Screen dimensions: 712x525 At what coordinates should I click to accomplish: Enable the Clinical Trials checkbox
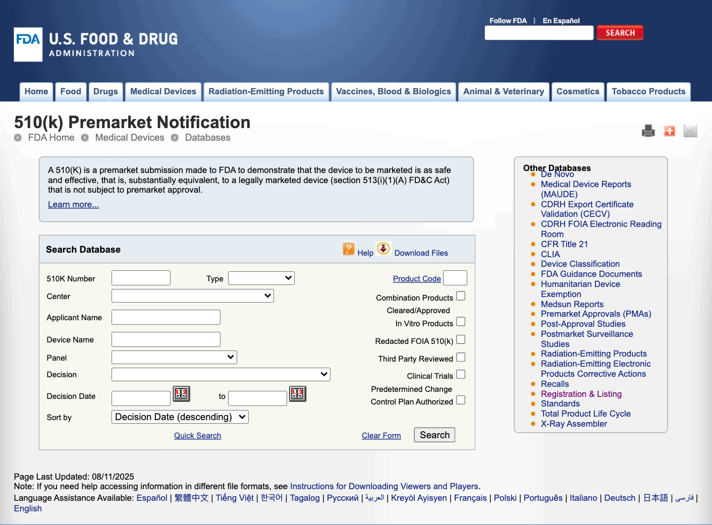click(461, 374)
